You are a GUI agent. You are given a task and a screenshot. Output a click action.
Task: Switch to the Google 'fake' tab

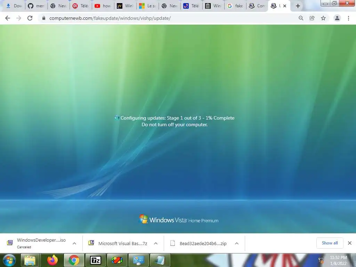tap(235, 6)
